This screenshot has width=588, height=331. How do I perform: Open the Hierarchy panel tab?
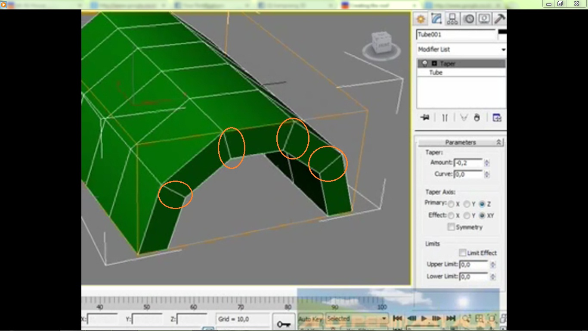pos(452,19)
